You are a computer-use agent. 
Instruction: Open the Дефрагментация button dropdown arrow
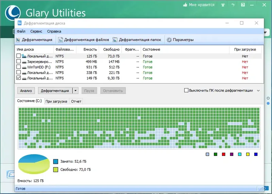(x=75, y=91)
